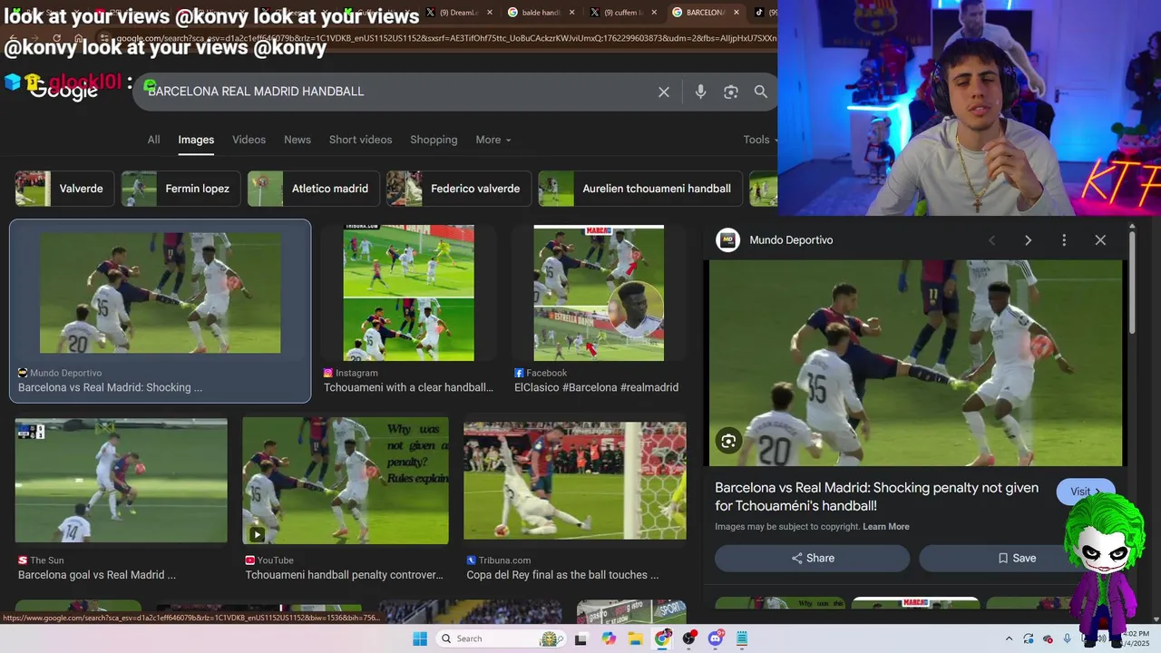Click the Lens icon on preview image
The height and width of the screenshot is (653, 1161).
click(x=728, y=441)
